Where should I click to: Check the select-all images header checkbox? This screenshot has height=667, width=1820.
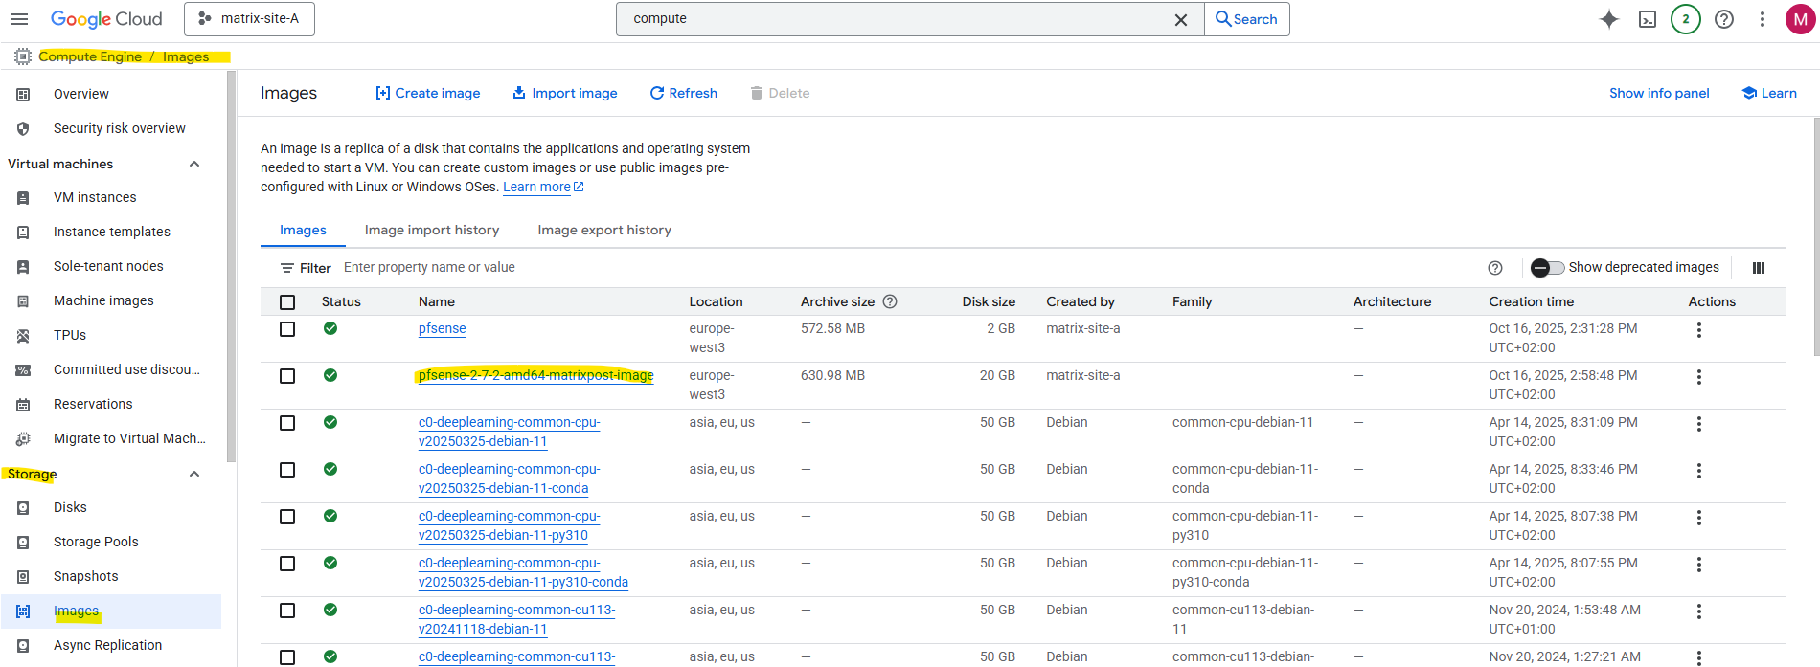(287, 302)
